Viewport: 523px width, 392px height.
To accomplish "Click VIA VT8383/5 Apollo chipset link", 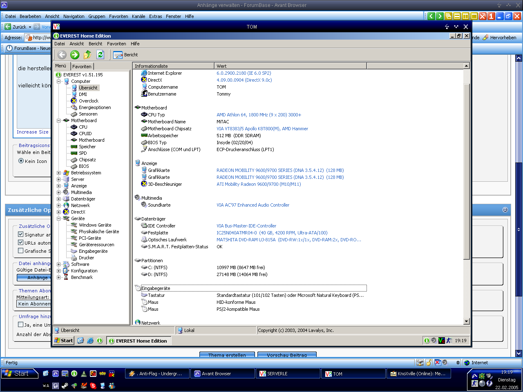I will click(262, 129).
